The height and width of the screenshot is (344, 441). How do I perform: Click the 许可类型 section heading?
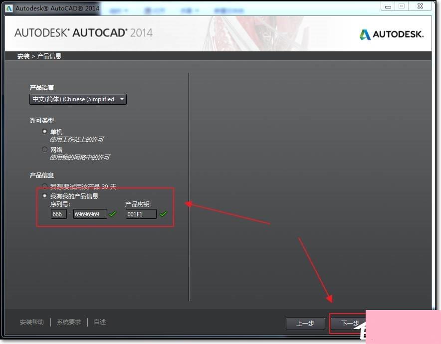(x=42, y=121)
